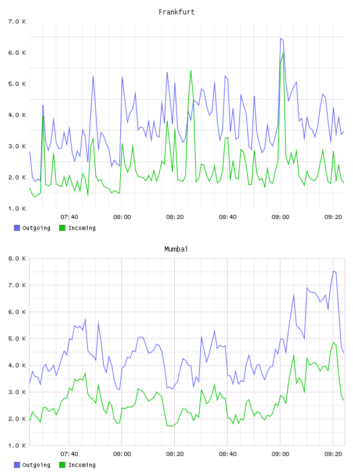Click the 4.0 K axis label in Frankfurt chart
Image resolution: width=353 pixels, height=474 pixels.
tap(17, 115)
